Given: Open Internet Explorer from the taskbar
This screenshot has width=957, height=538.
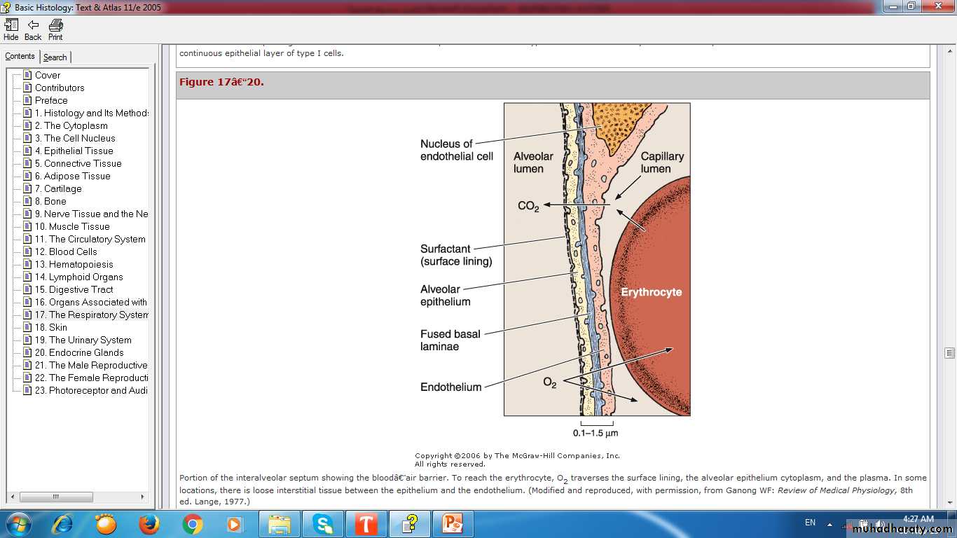Looking at the screenshot, I should (62, 523).
